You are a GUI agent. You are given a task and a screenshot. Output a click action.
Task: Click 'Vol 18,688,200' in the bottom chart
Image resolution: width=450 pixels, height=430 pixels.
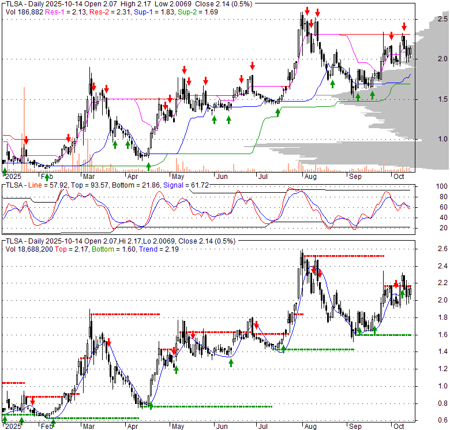pyautogui.click(x=29, y=249)
